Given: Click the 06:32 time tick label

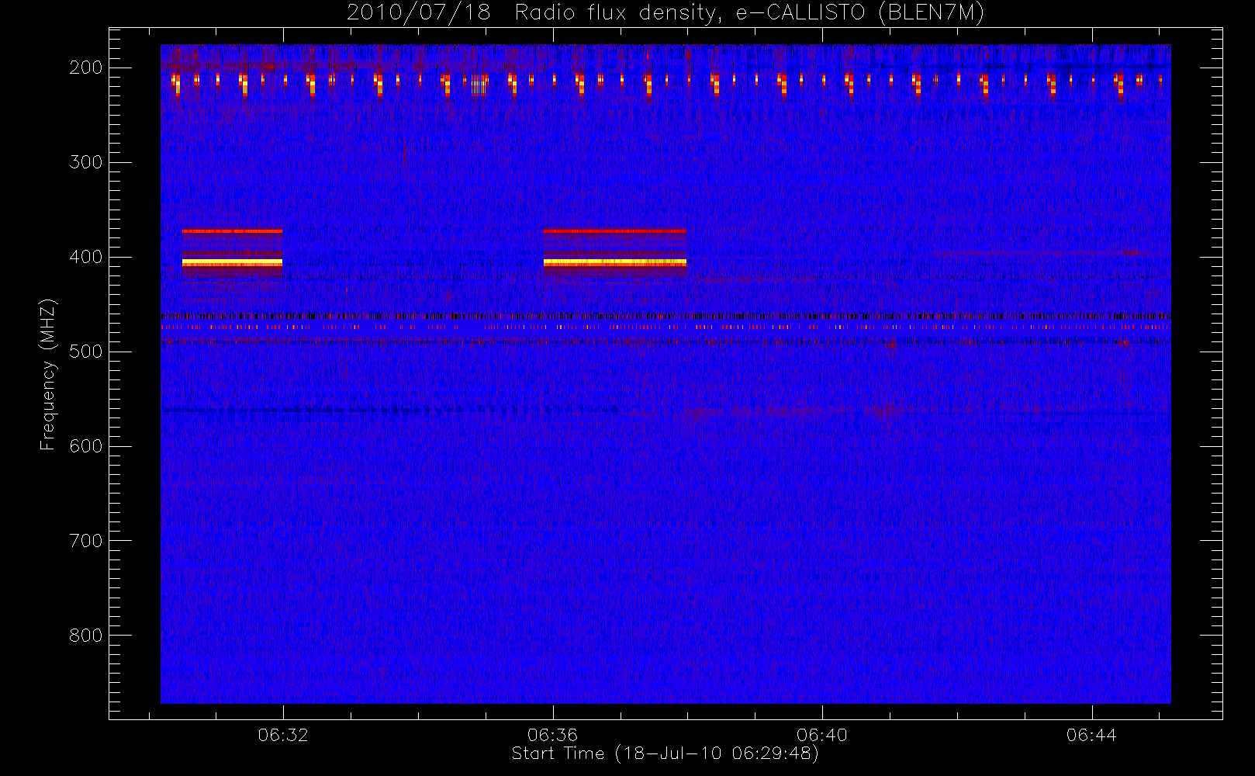Looking at the screenshot, I should pyautogui.click(x=283, y=735).
